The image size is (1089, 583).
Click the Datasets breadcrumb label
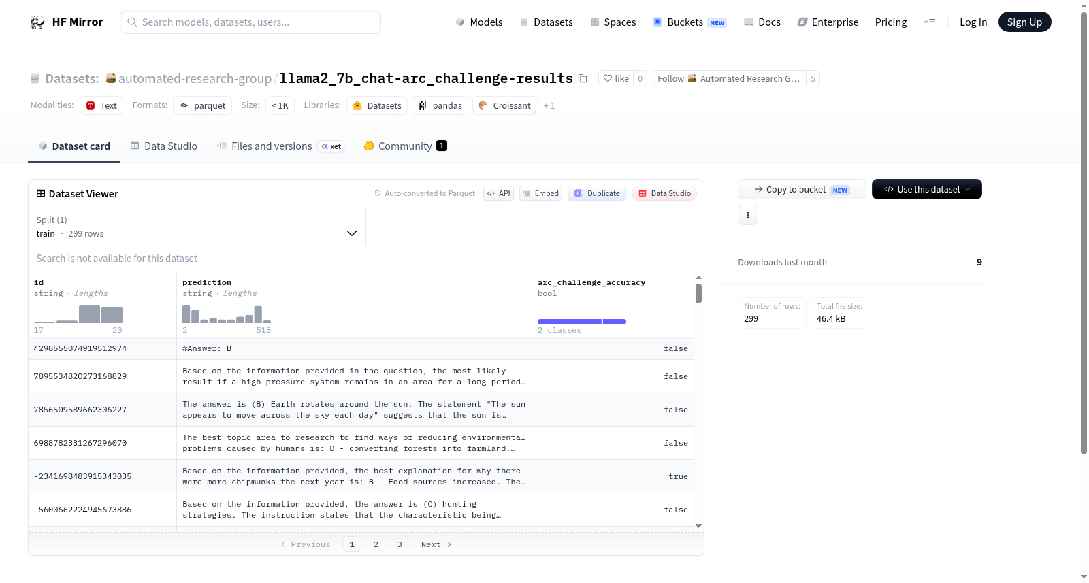pyautogui.click(x=72, y=78)
